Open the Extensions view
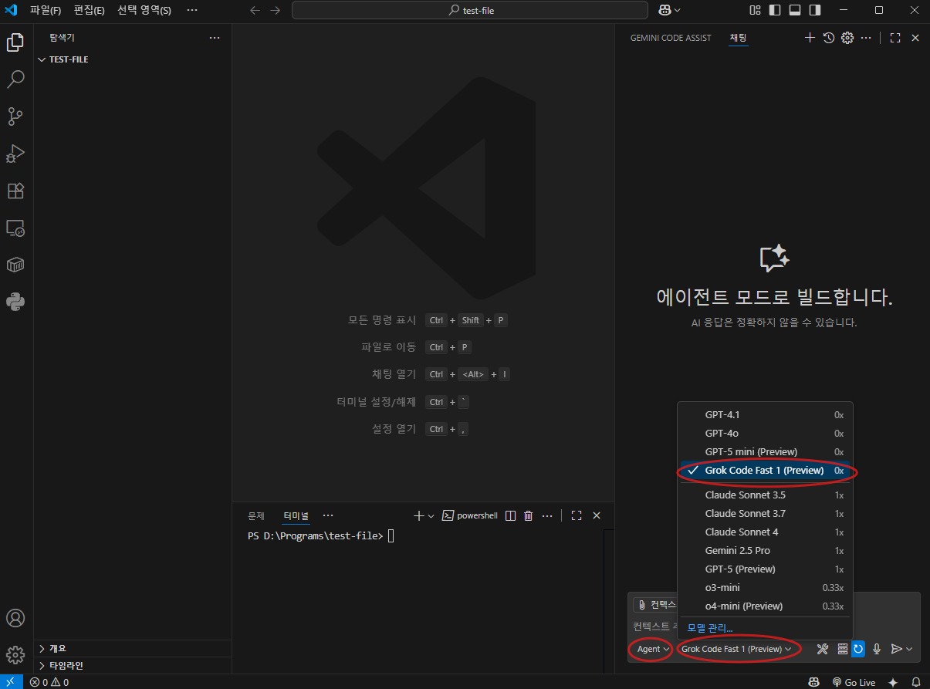Image resolution: width=930 pixels, height=689 pixels. (15, 191)
